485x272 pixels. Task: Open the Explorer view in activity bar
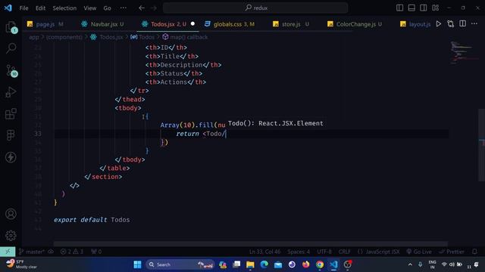11,27
